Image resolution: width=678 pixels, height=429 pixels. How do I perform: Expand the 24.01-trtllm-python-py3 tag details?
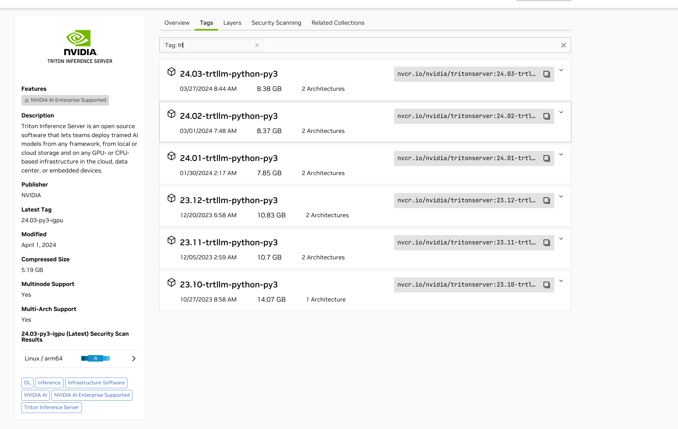(x=561, y=154)
